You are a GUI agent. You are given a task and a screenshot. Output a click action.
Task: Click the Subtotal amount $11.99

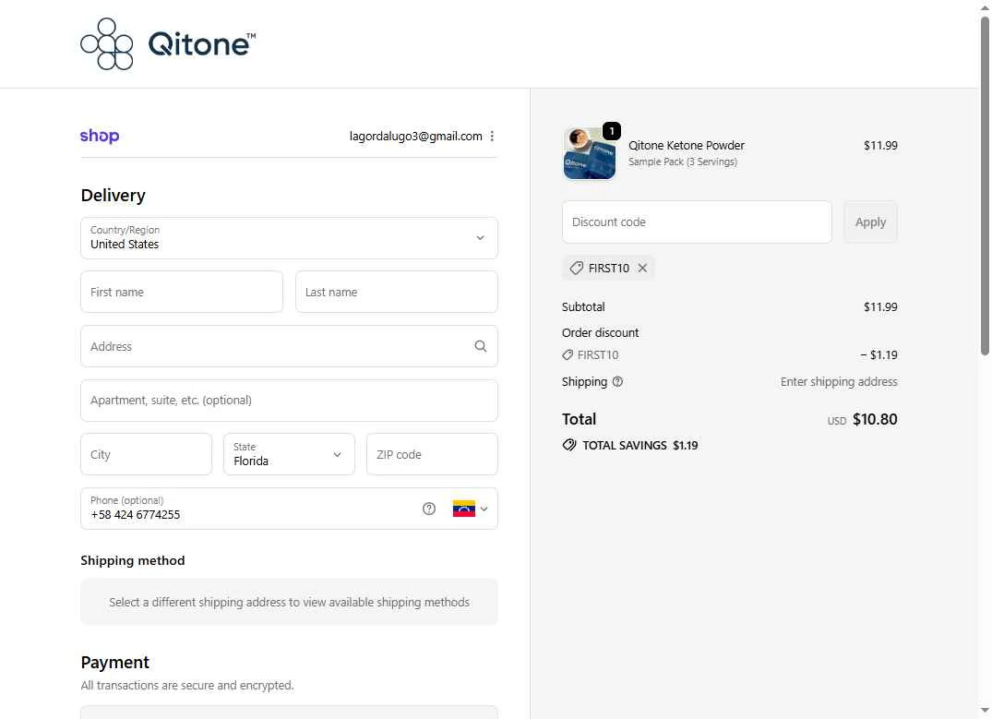pyautogui.click(x=880, y=307)
